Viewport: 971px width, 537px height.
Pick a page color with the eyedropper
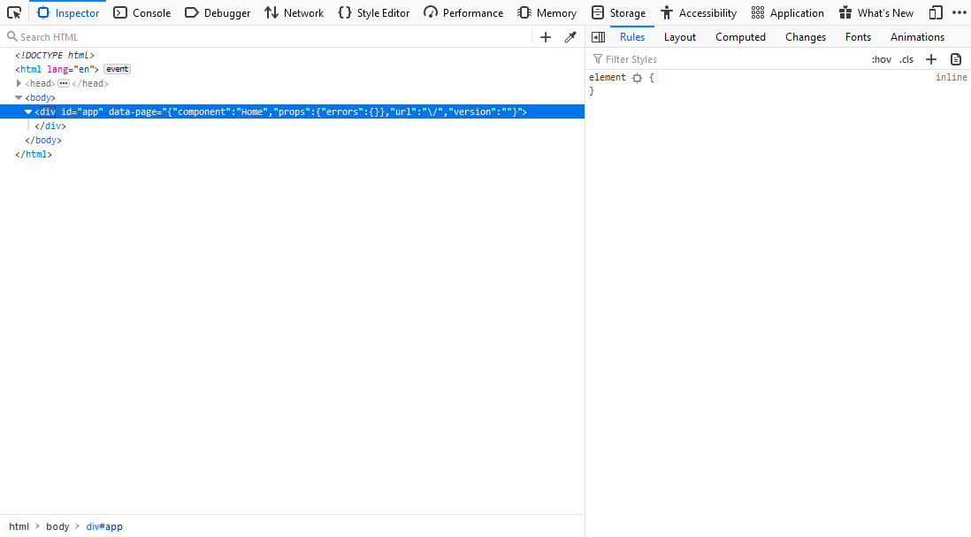pyautogui.click(x=570, y=36)
